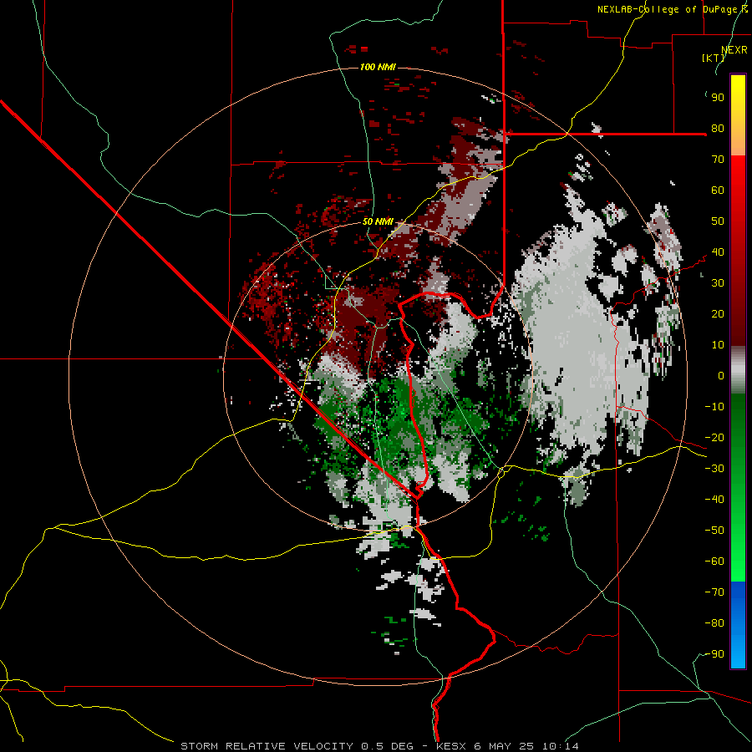The image size is (752, 752).
Task: Click the -30 value on velocity scale
Action: [x=714, y=469]
